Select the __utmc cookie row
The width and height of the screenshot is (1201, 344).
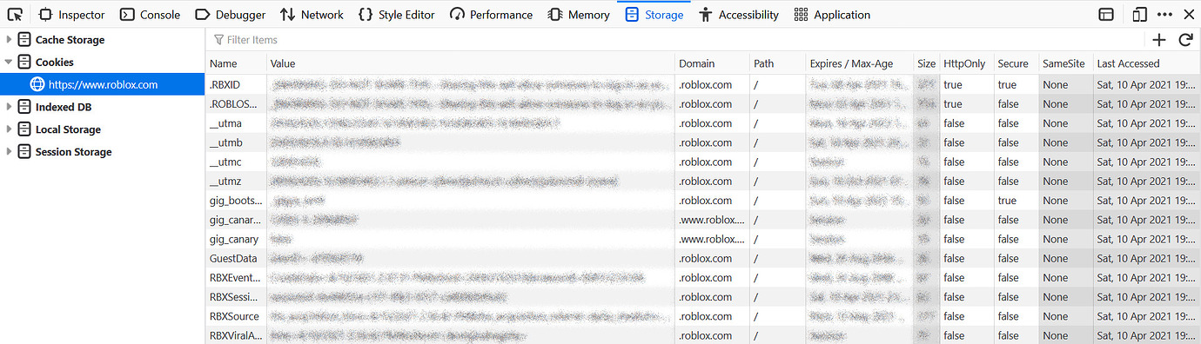point(703,162)
